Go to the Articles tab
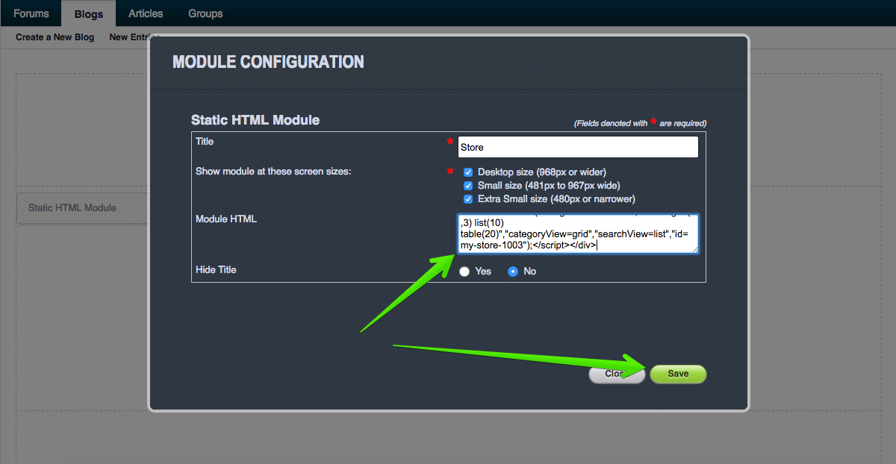Image resolution: width=896 pixels, height=464 pixels. click(x=146, y=13)
